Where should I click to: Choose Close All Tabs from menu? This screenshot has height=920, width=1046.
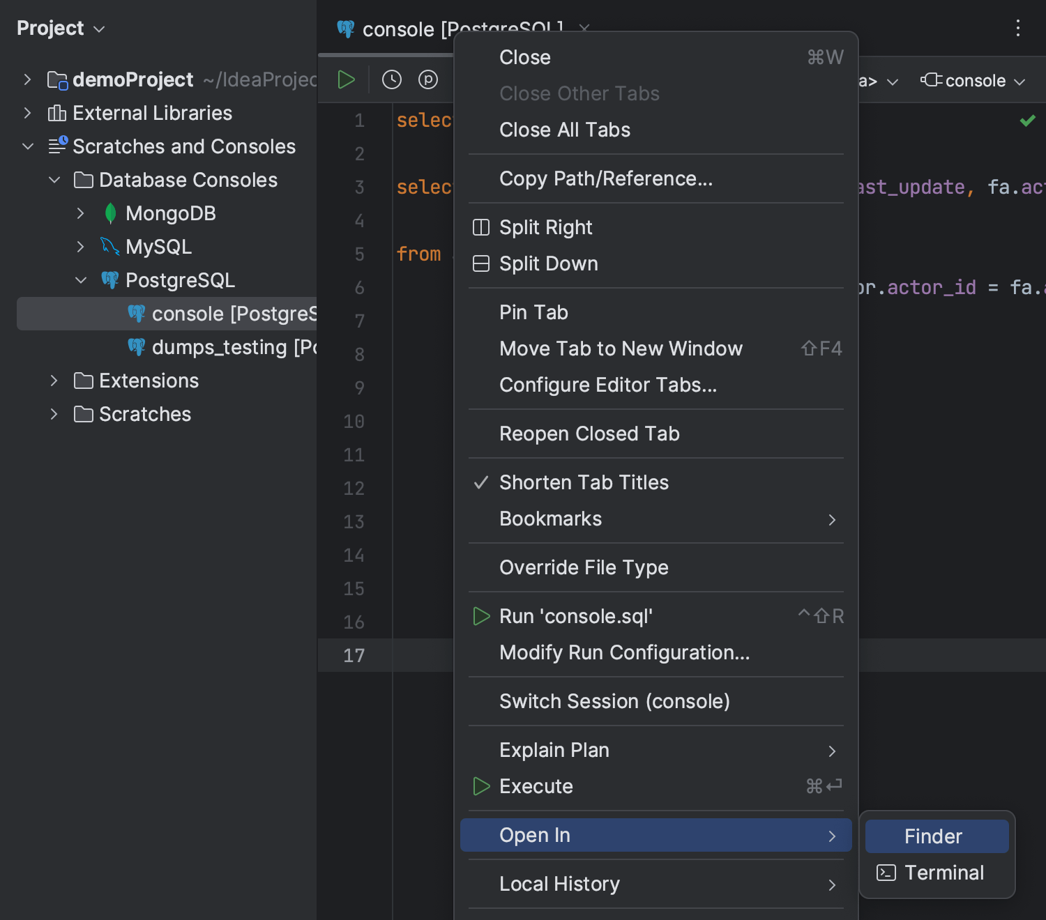tap(565, 130)
